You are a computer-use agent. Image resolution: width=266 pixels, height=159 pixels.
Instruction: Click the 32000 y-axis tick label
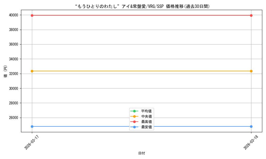point(13,74)
